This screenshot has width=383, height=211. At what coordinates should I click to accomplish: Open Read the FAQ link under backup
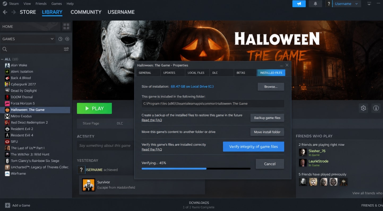point(152,120)
